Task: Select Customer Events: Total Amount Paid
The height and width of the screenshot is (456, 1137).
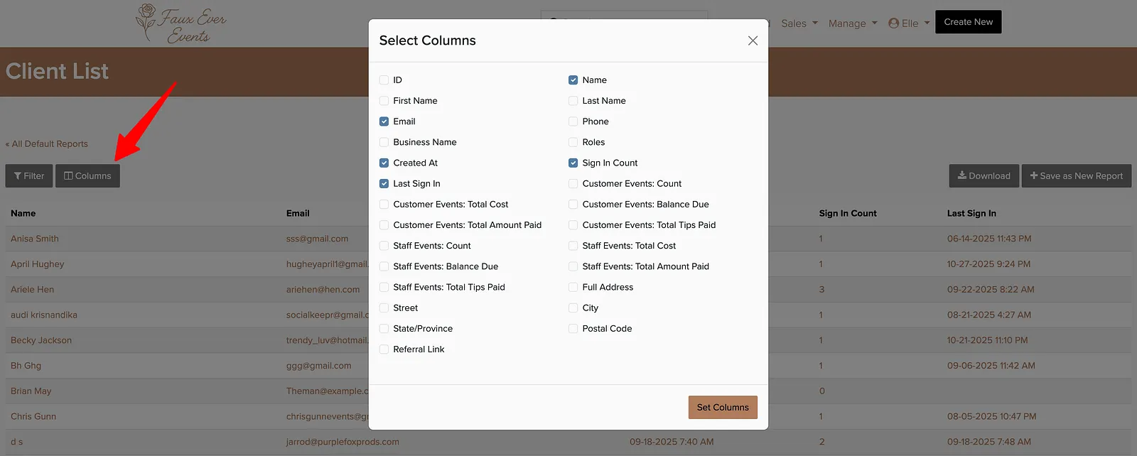Action: click(x=384, y=225)
